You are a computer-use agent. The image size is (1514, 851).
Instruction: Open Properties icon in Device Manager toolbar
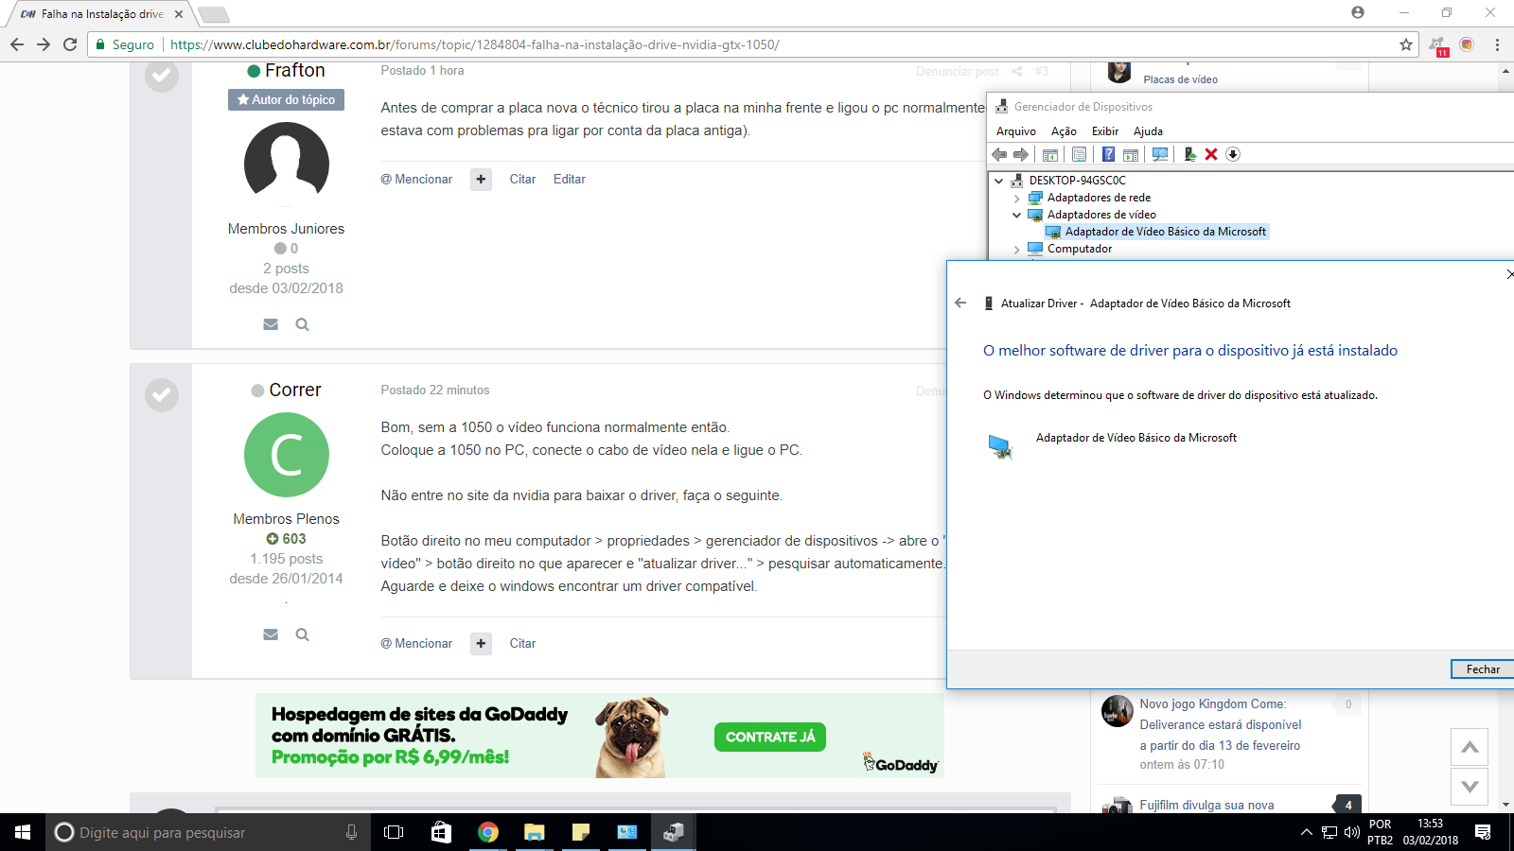(x=1079, y=154)
